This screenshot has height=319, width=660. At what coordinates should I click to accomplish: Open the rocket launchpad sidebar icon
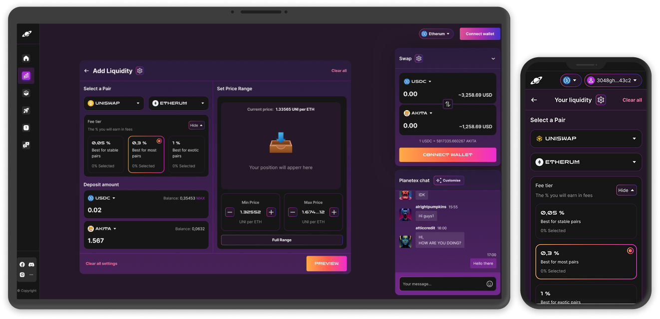click(26, 111)
